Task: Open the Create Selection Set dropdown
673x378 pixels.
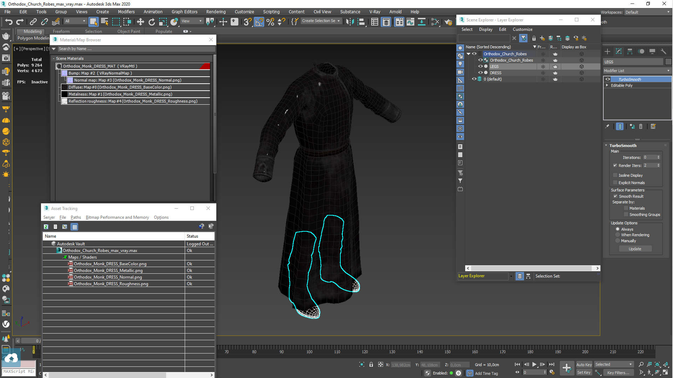Action: coord(321,21)
